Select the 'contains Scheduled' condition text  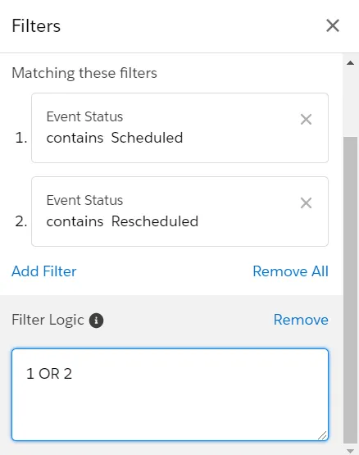tap(115, 138)
